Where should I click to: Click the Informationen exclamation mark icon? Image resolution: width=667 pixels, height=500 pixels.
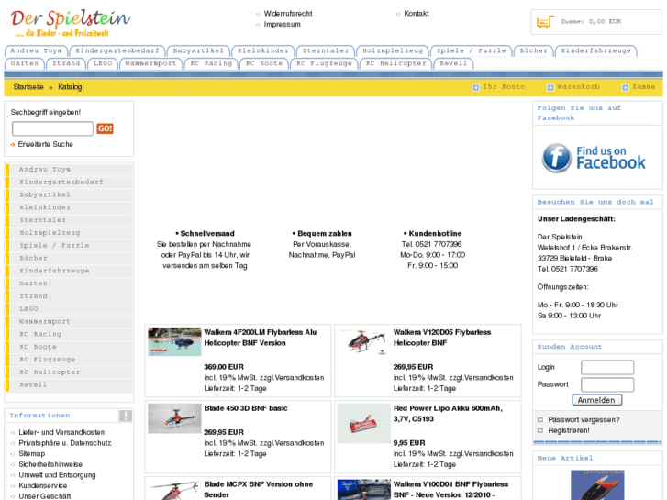126,416
